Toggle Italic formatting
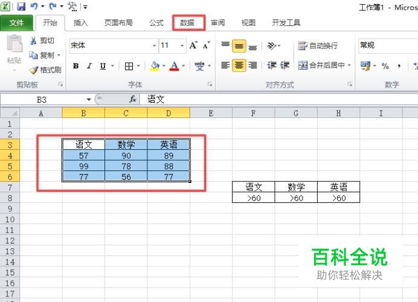 [x=89, y=66]
